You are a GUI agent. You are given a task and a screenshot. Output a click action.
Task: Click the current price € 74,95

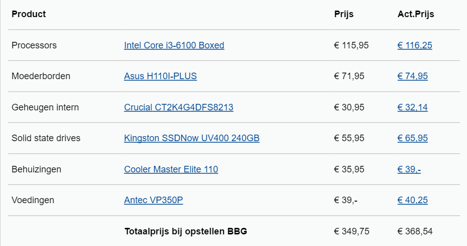click(413, 76)
